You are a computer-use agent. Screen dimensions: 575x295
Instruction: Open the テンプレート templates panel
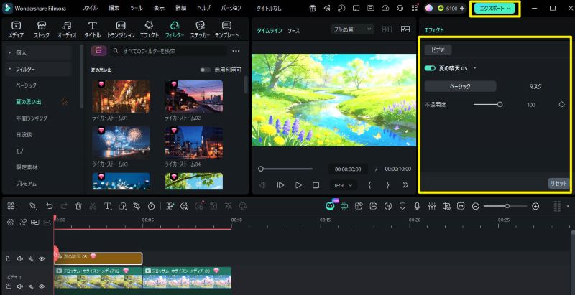226,29
